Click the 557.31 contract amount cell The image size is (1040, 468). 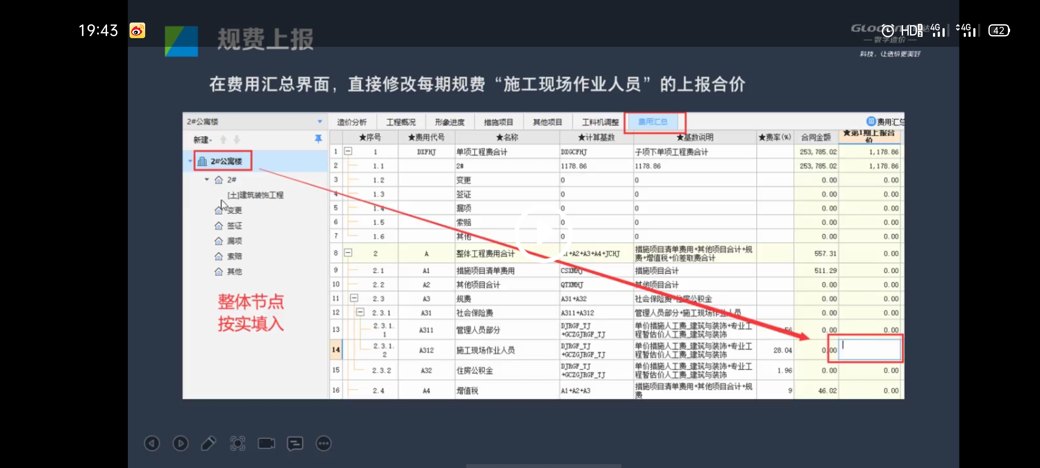816,253
